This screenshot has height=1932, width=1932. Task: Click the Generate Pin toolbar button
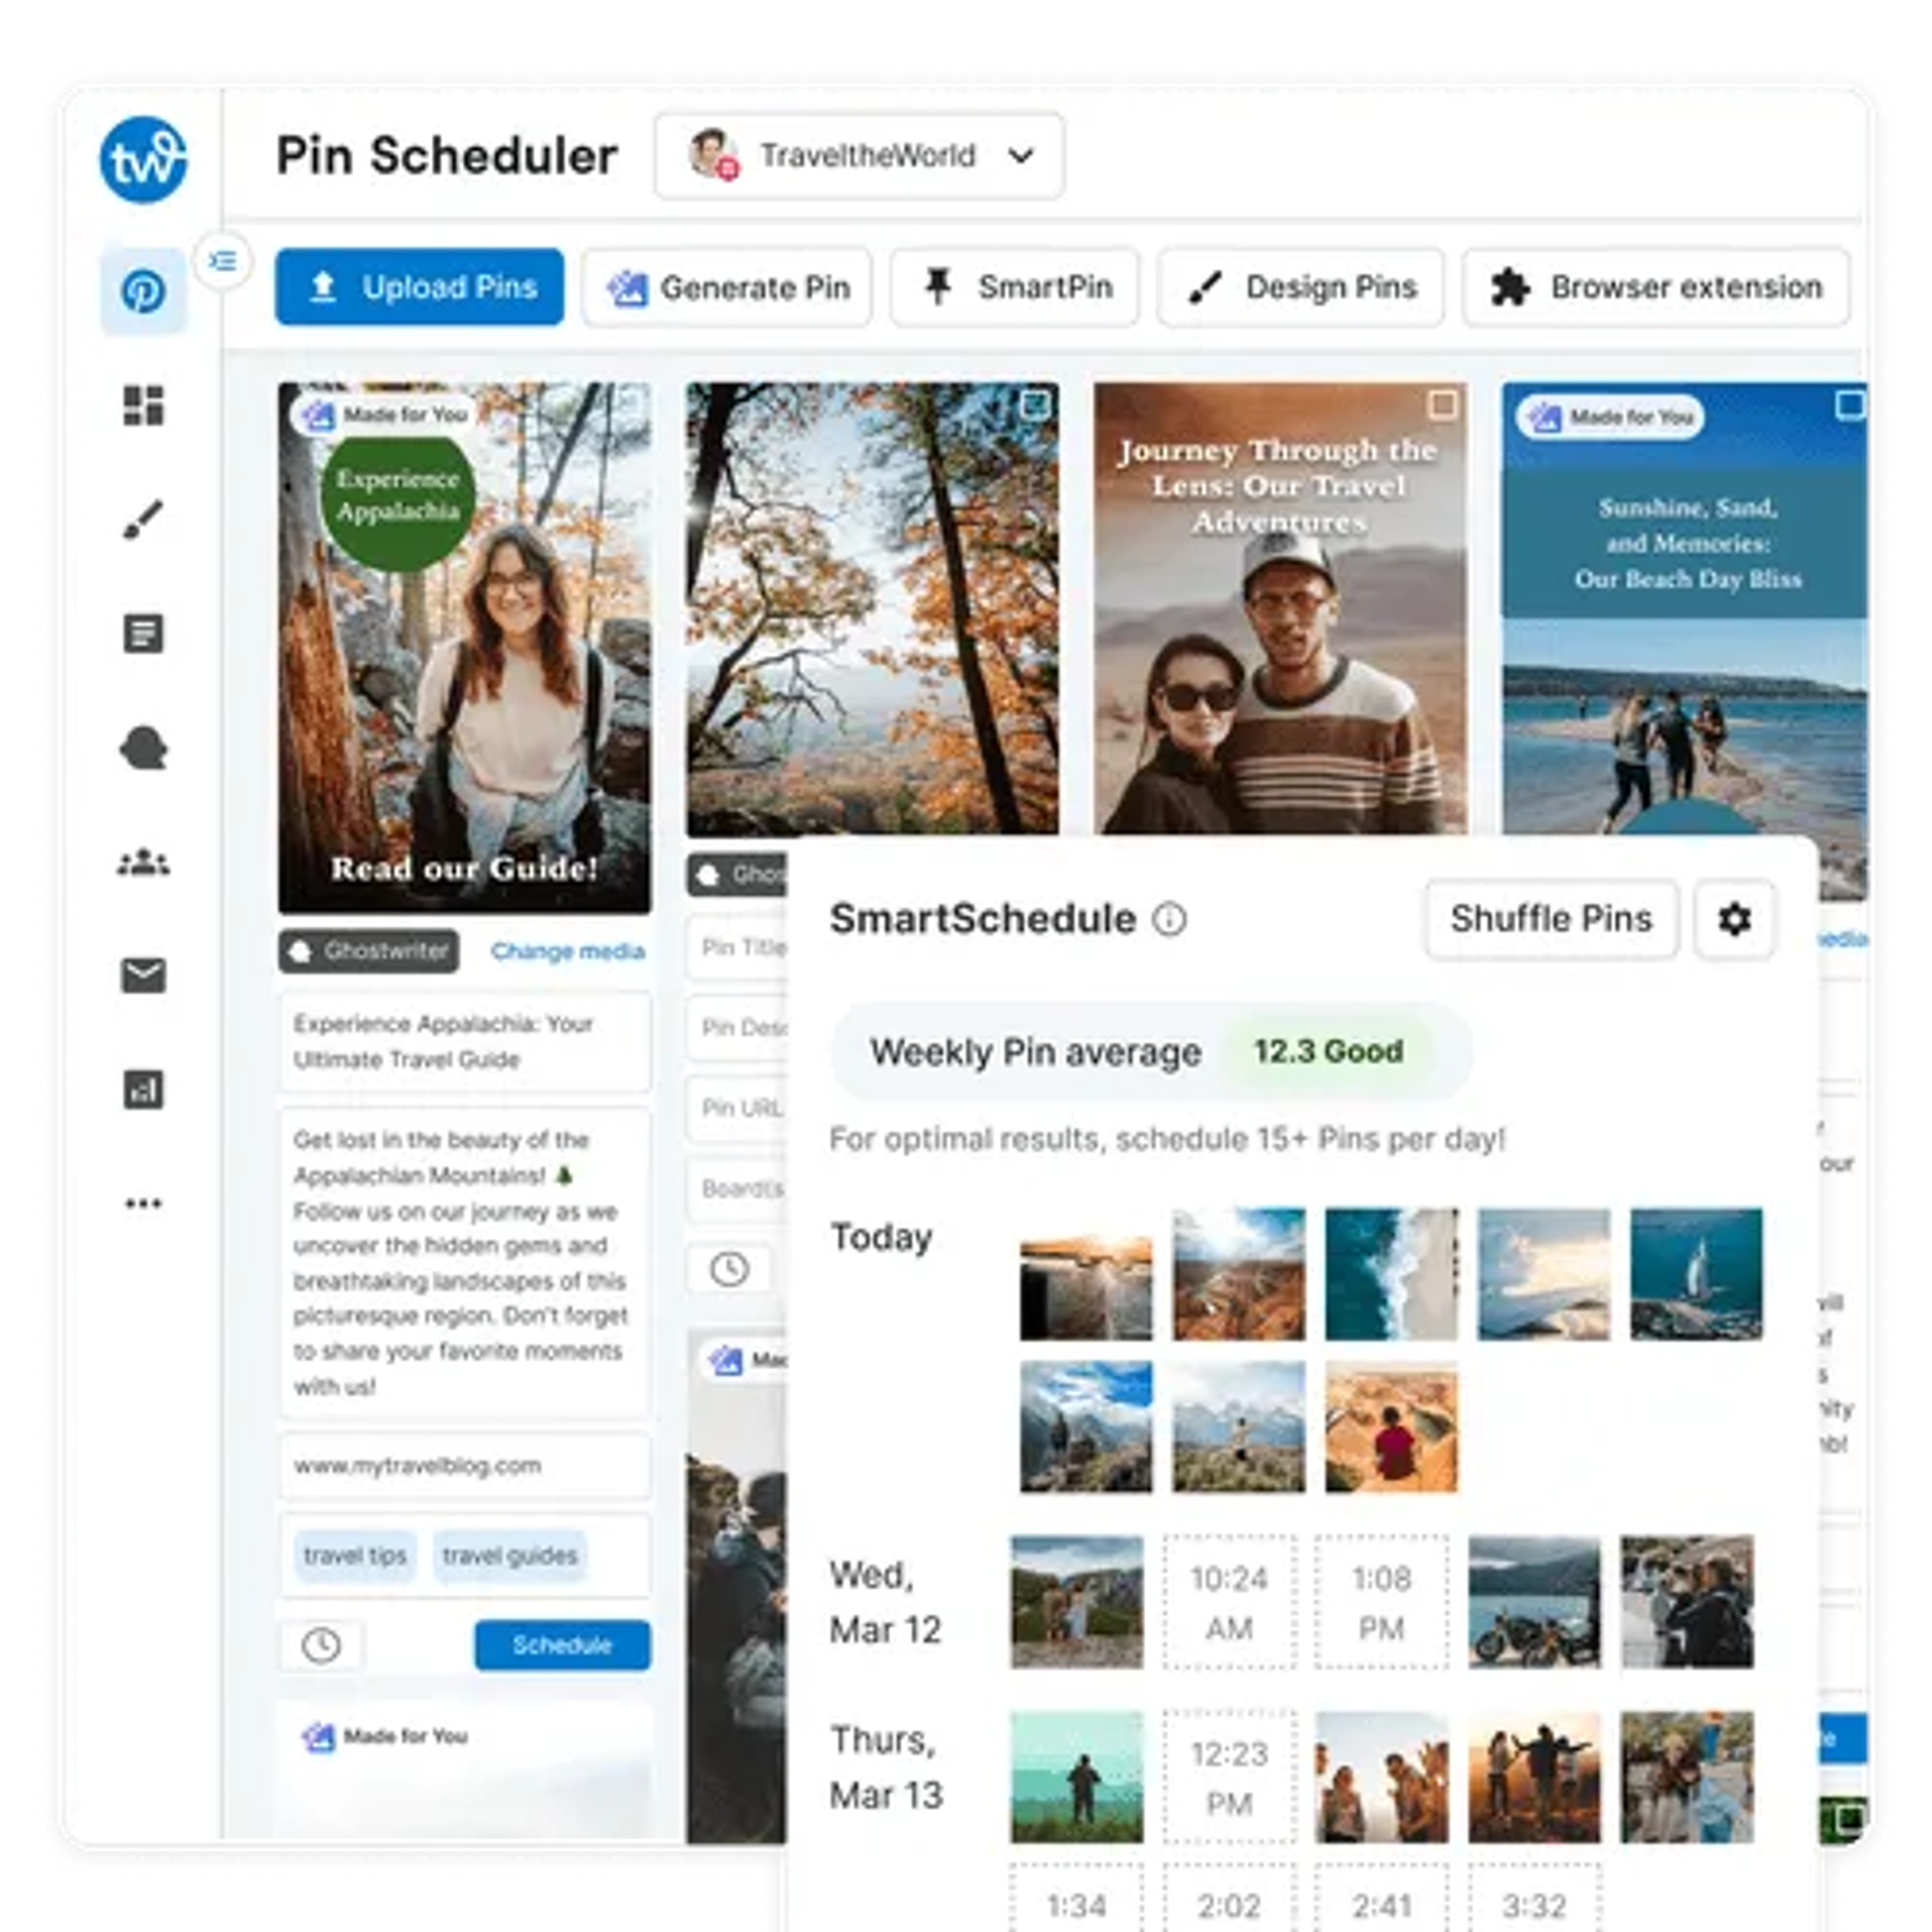coord(727,288)
